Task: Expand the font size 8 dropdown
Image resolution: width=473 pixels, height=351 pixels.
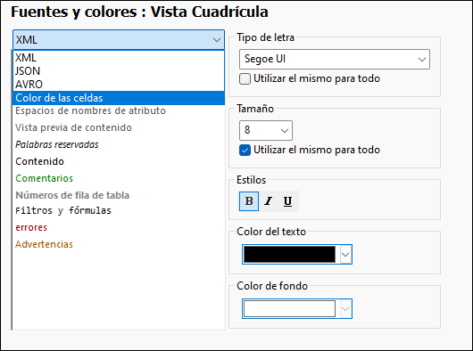Action: pos(266,130)
